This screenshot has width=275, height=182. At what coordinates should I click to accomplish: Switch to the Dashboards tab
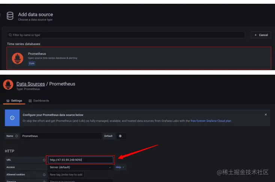pos(39,101)
